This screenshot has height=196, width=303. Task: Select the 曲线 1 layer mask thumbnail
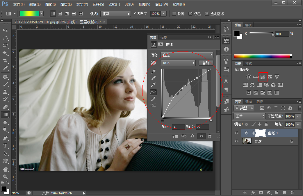(261, 133)
